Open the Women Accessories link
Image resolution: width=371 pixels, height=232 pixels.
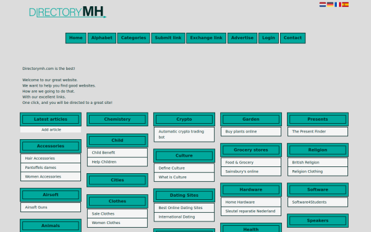click(51, 176)
